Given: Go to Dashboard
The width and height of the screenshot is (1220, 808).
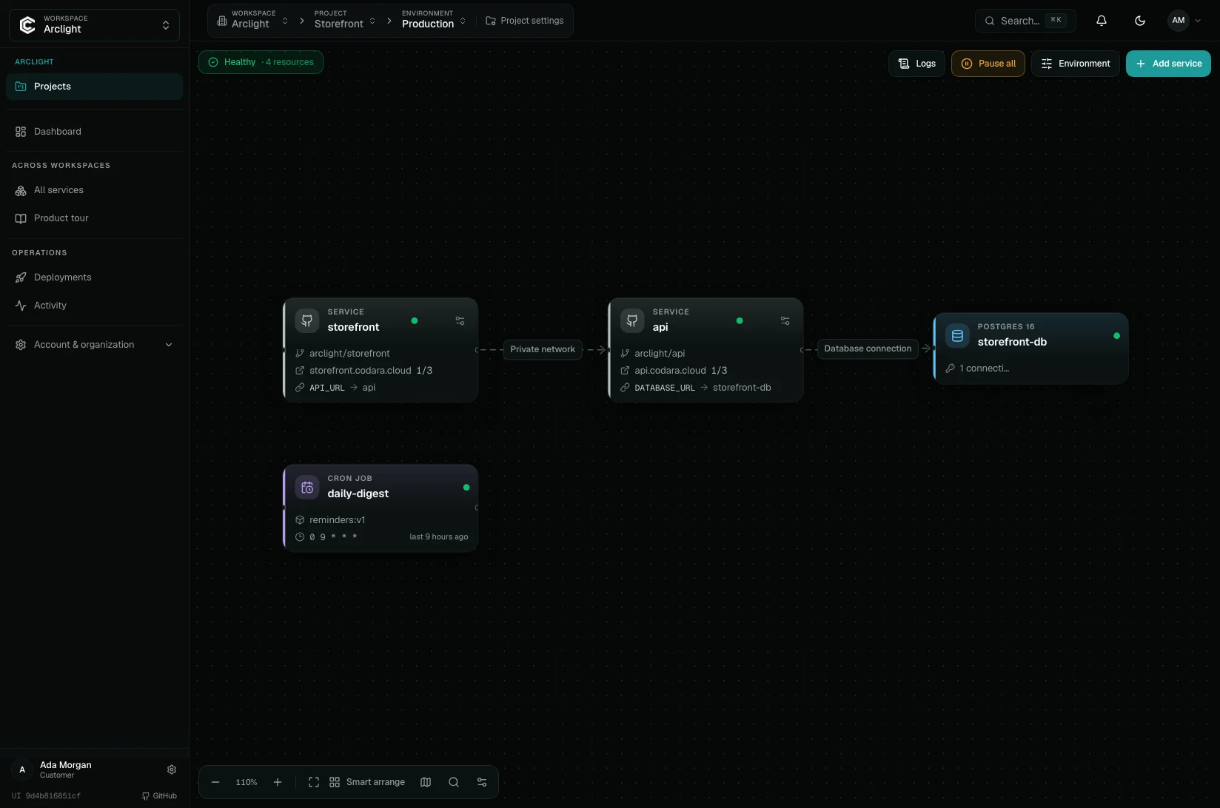Looking at the screenshot, I should (94, 132).
